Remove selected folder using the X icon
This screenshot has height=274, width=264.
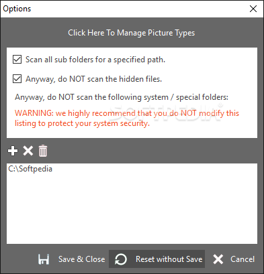(28, 151)
